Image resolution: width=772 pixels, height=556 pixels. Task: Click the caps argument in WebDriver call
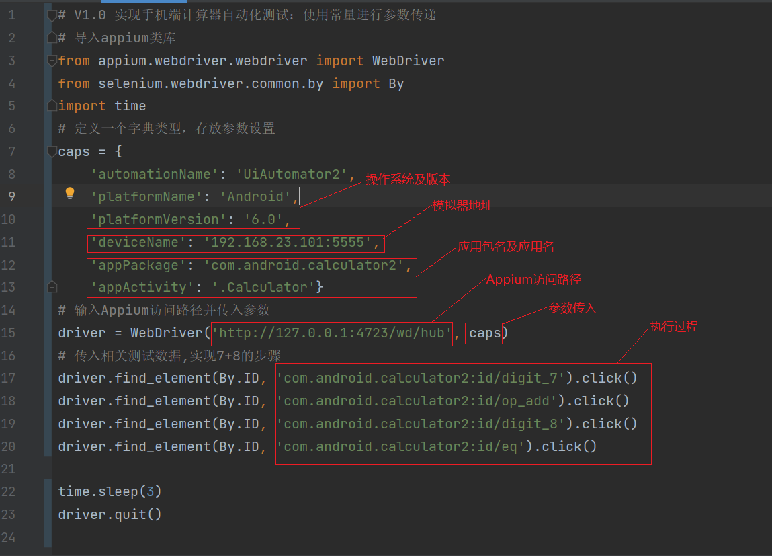coord(484,333)
